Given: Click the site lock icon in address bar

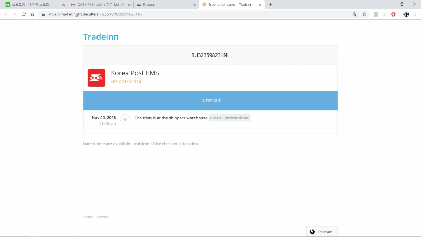Looking at the screenshot, I should (44, 14).
